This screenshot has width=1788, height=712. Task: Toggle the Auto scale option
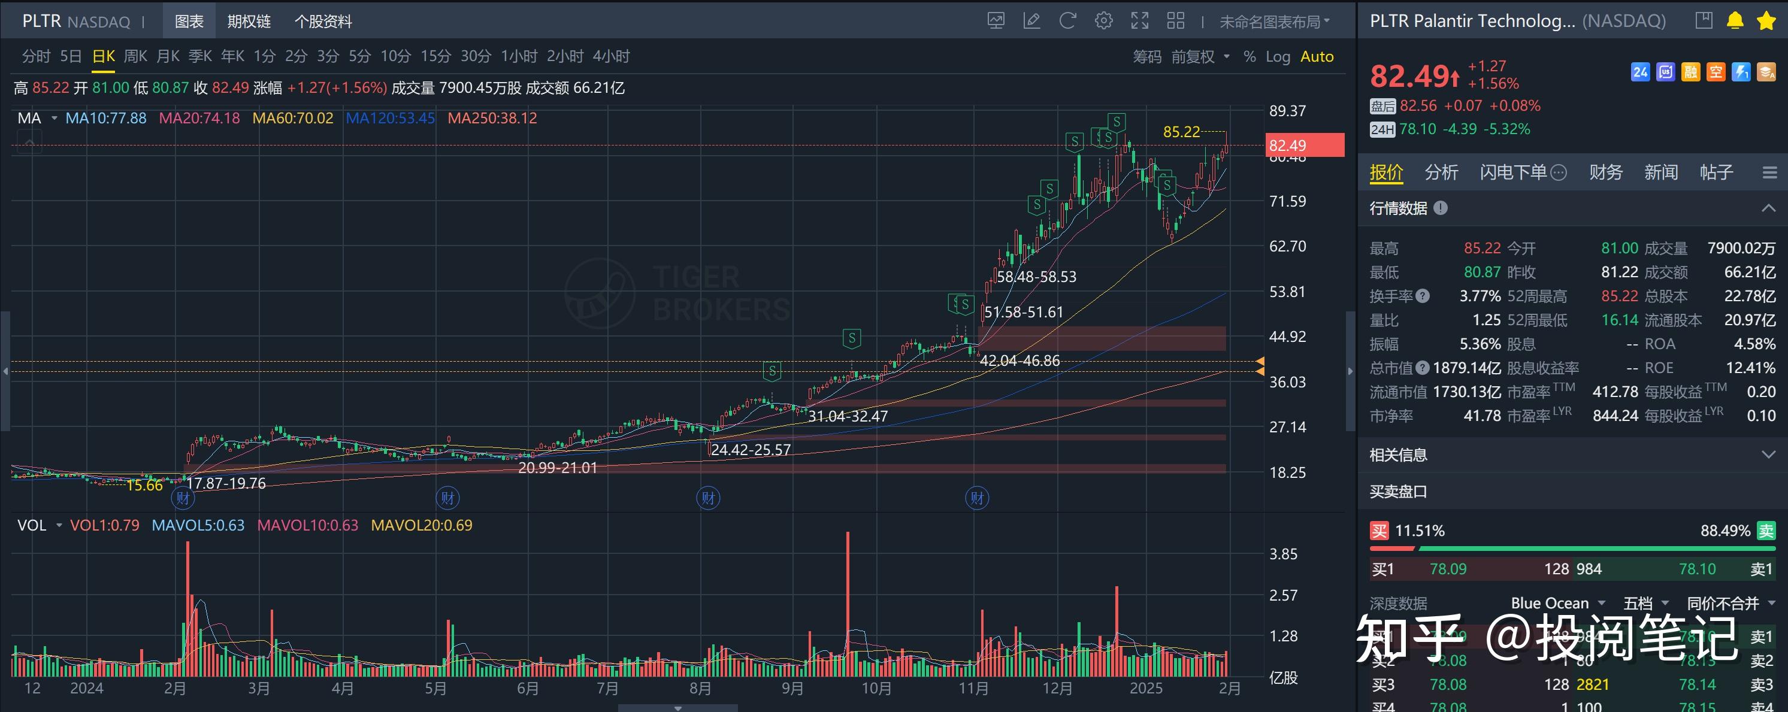[1317, 57]
